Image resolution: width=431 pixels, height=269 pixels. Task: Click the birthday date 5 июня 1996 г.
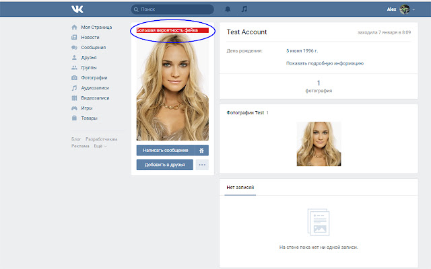(x=302, y=51)
